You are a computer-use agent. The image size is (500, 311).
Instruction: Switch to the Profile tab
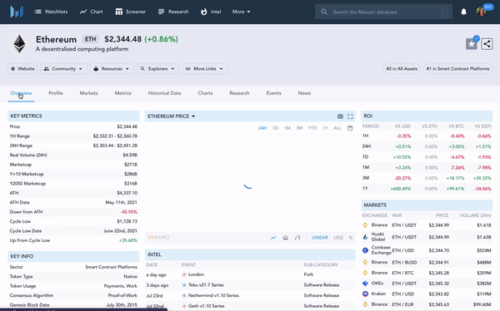[x=56, y=93]
